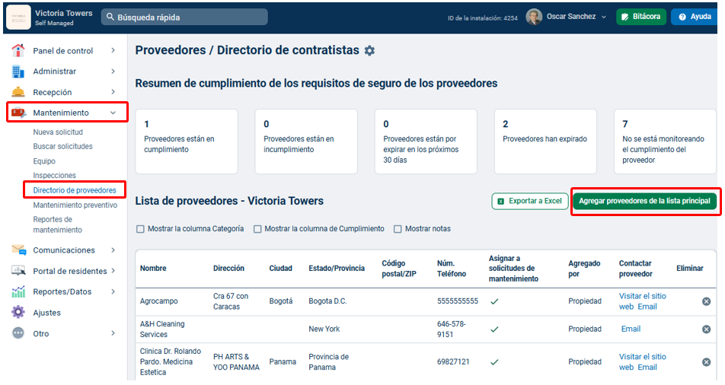
Task: Click the por expirar en 30 días card
Action: click(x=426, y=142)
